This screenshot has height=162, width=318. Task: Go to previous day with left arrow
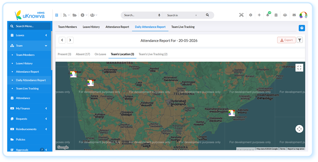[62, 40]
